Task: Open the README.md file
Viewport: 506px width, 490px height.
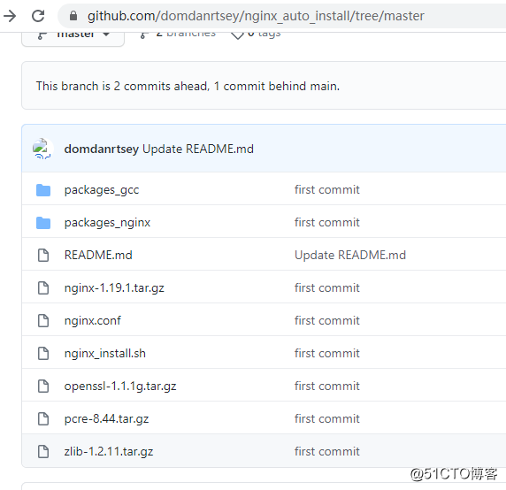Action: tap(98, 255)
